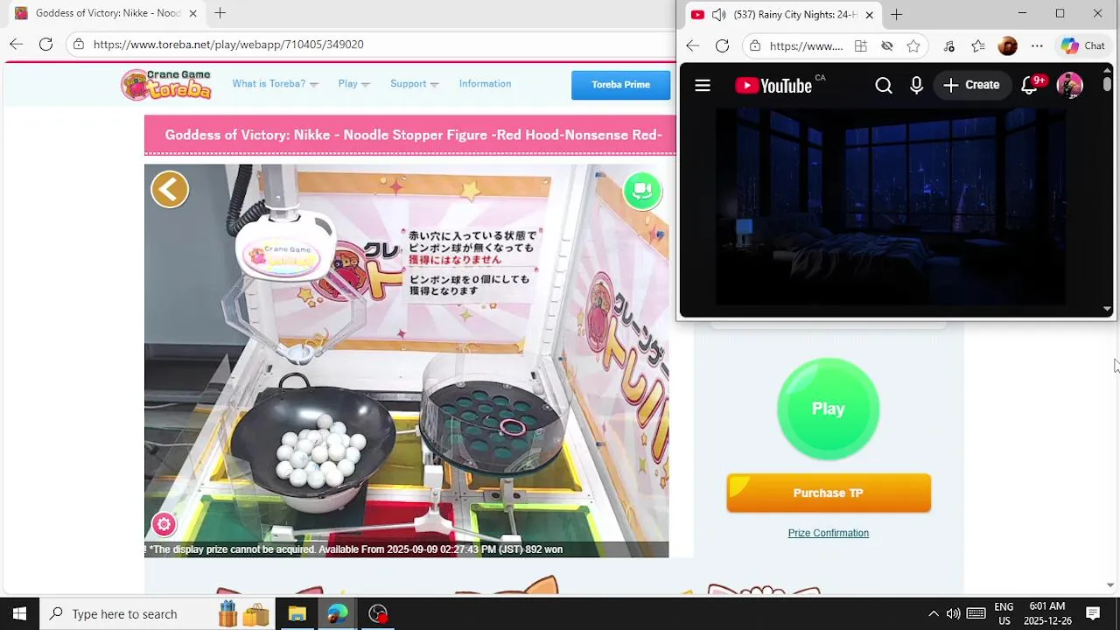Open ENG US language switcher
Image resolution: width=1120 pixels, height=630 pixels.
tap(1004, 613)
